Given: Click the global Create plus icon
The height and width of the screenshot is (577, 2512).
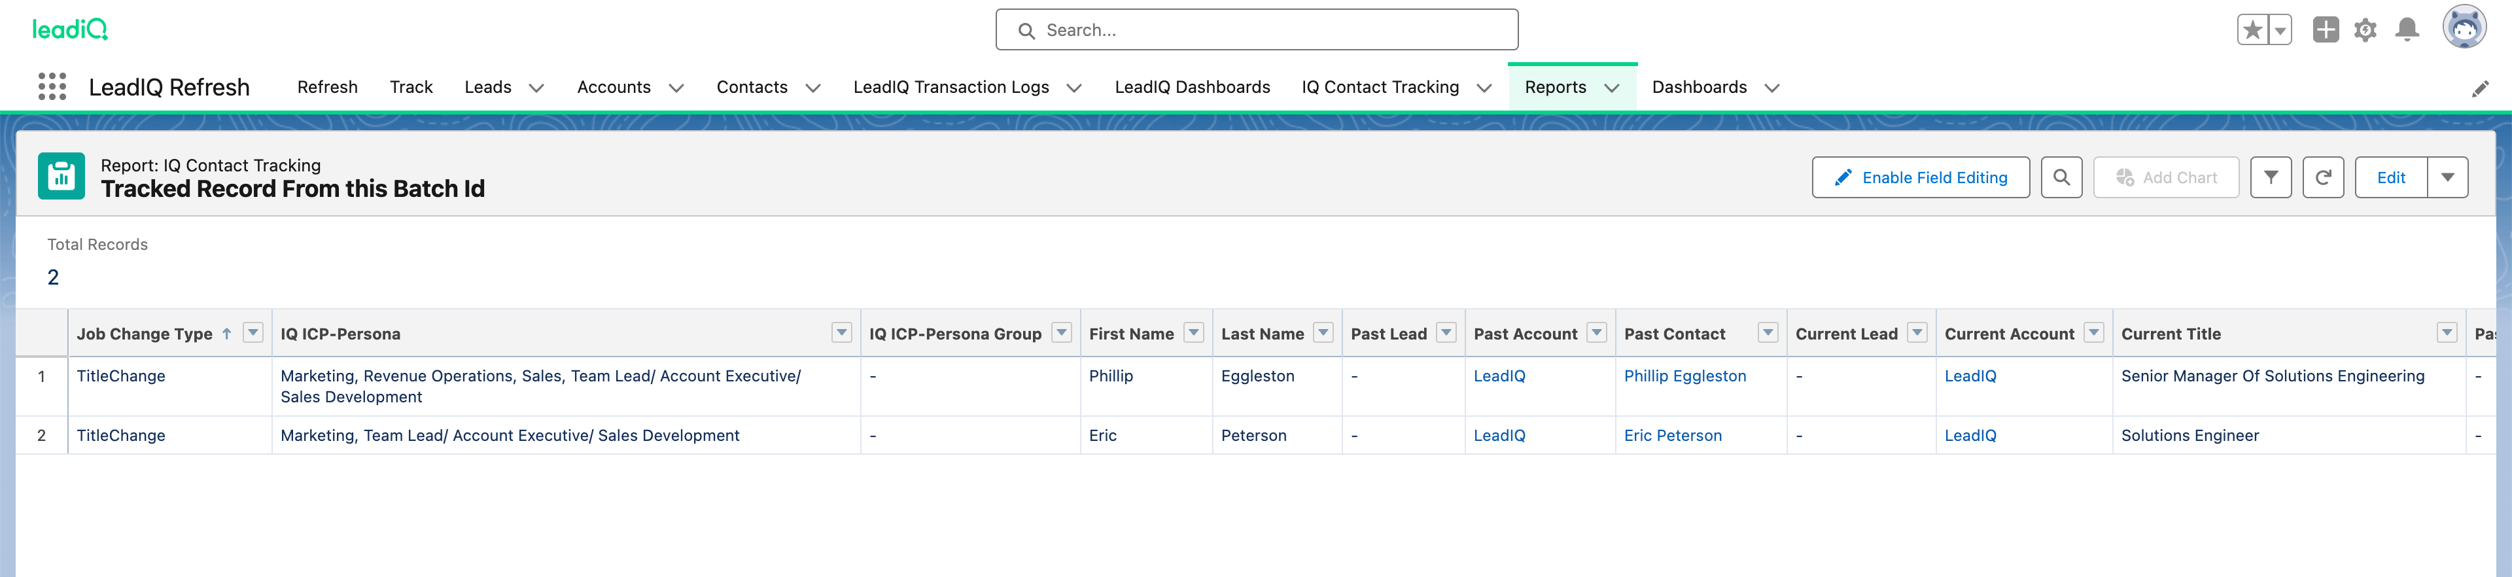Looking at the screenshot, I should (2326, 30).
